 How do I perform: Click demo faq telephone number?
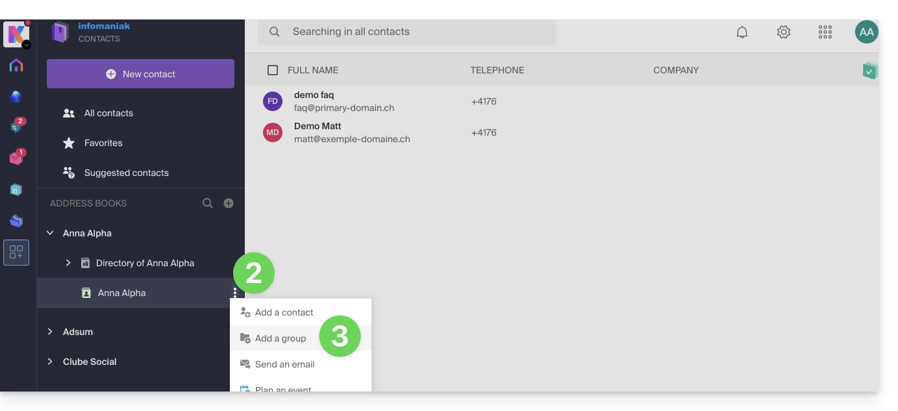(484, 101)
